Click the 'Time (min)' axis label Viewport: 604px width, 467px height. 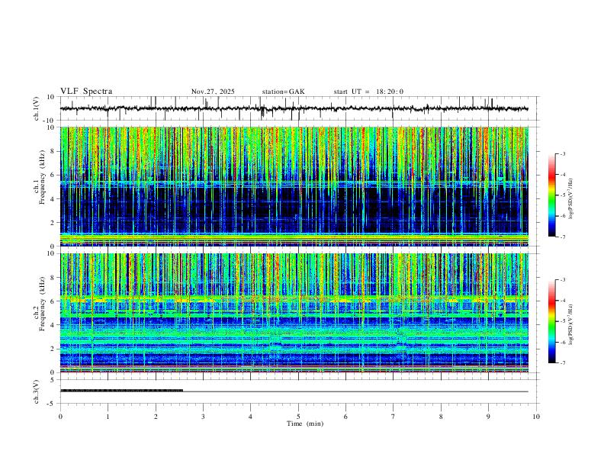(x=305, y=424)
